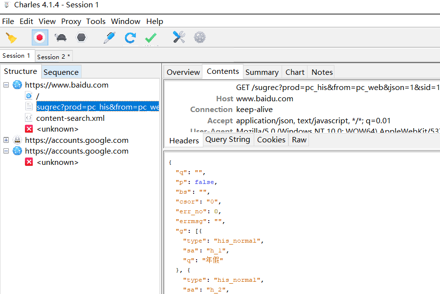Click the "errmsg" JSON line
The image size is (440, 294).
pos(200,221)
